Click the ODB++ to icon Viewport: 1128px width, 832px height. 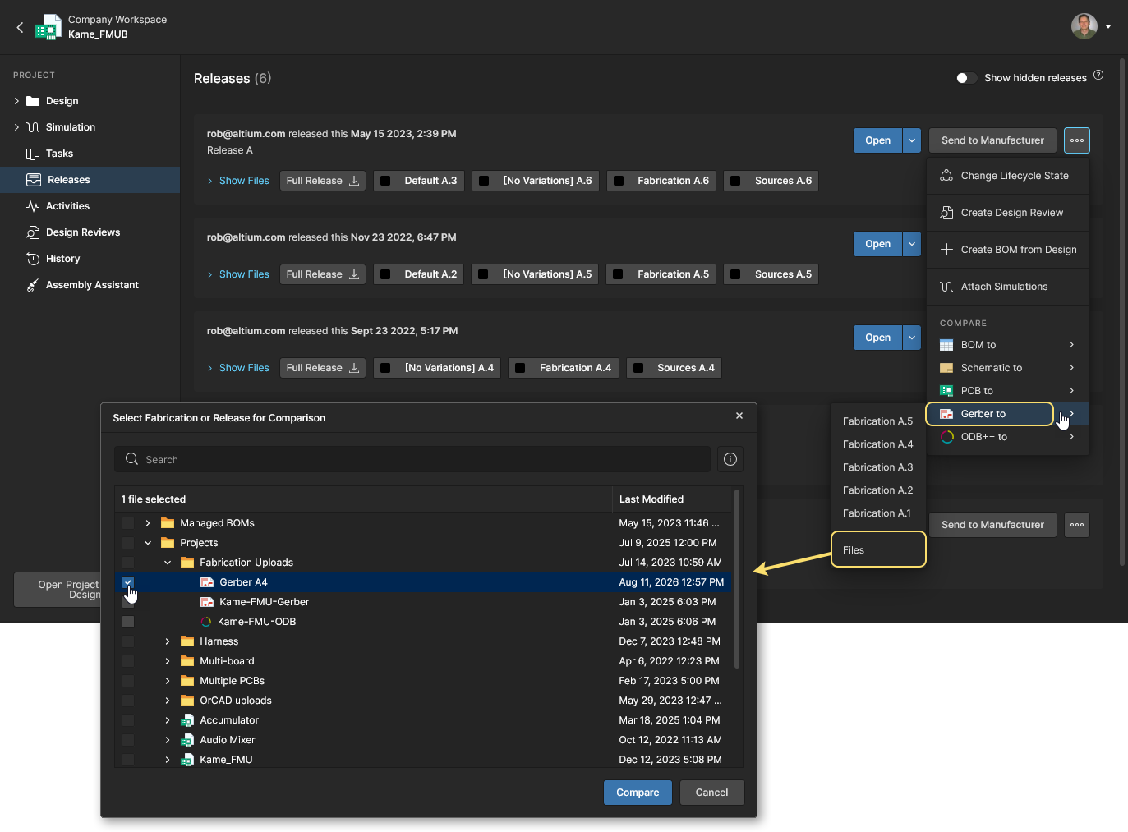946,437
